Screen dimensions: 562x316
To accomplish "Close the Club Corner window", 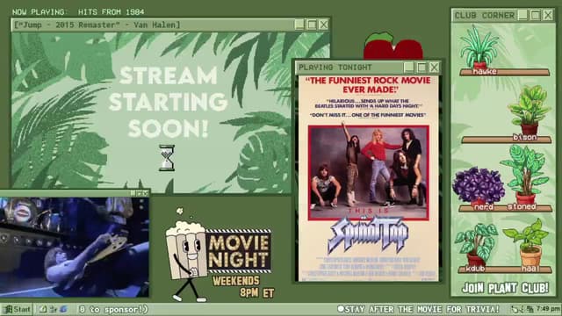I will 548,15.
